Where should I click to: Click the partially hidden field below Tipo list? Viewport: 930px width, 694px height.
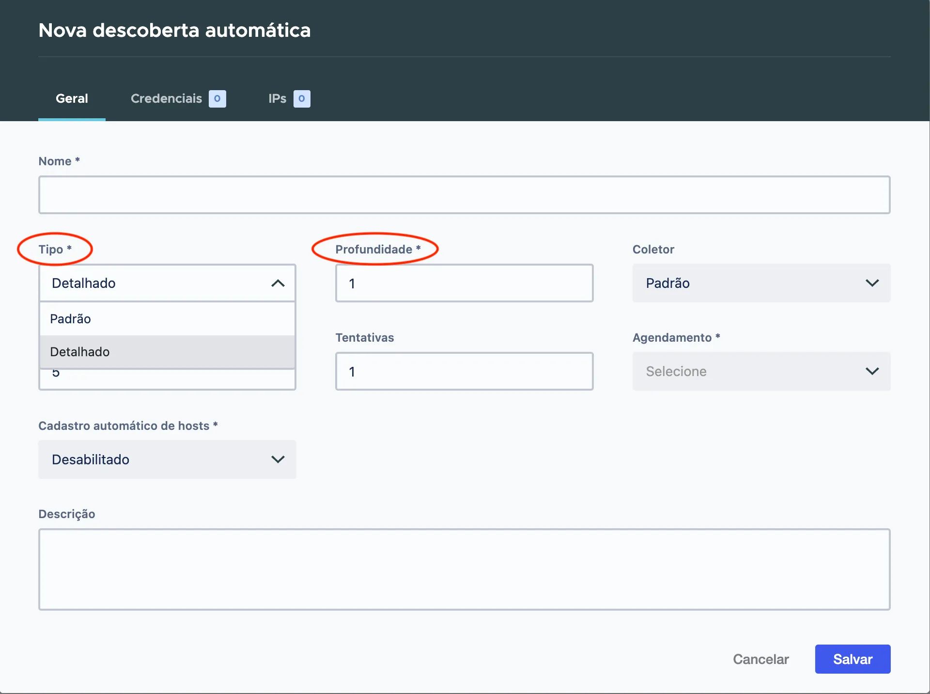pos(167,379)
